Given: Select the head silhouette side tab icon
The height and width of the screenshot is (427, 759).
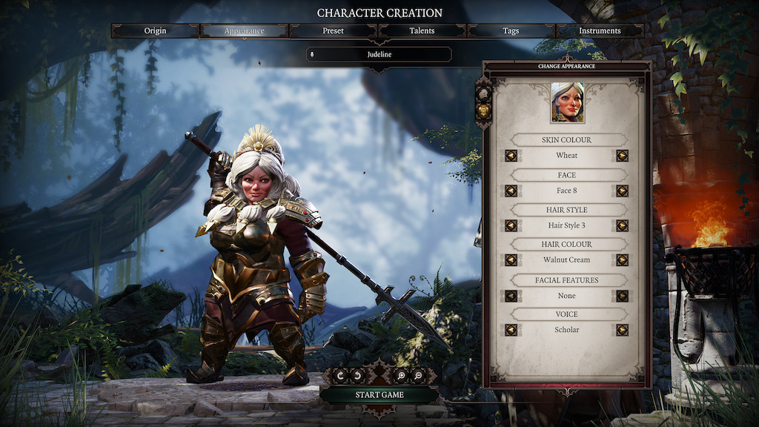Looking at the screenshot, I should (483, 93).
